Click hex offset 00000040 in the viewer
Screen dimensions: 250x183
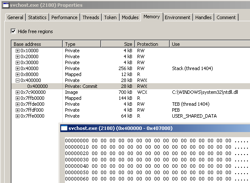pos(77,166)
